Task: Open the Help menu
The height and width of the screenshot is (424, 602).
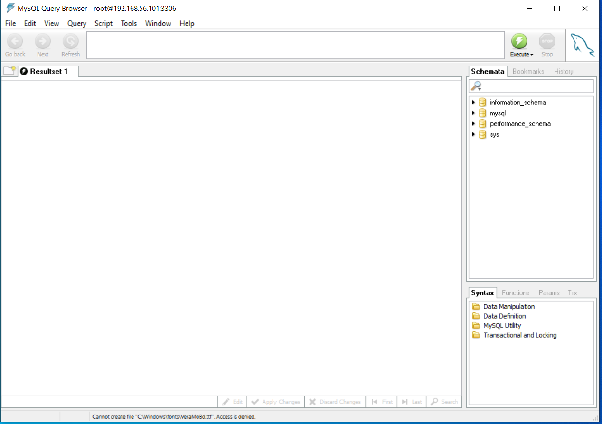Action: pos(187,23)
